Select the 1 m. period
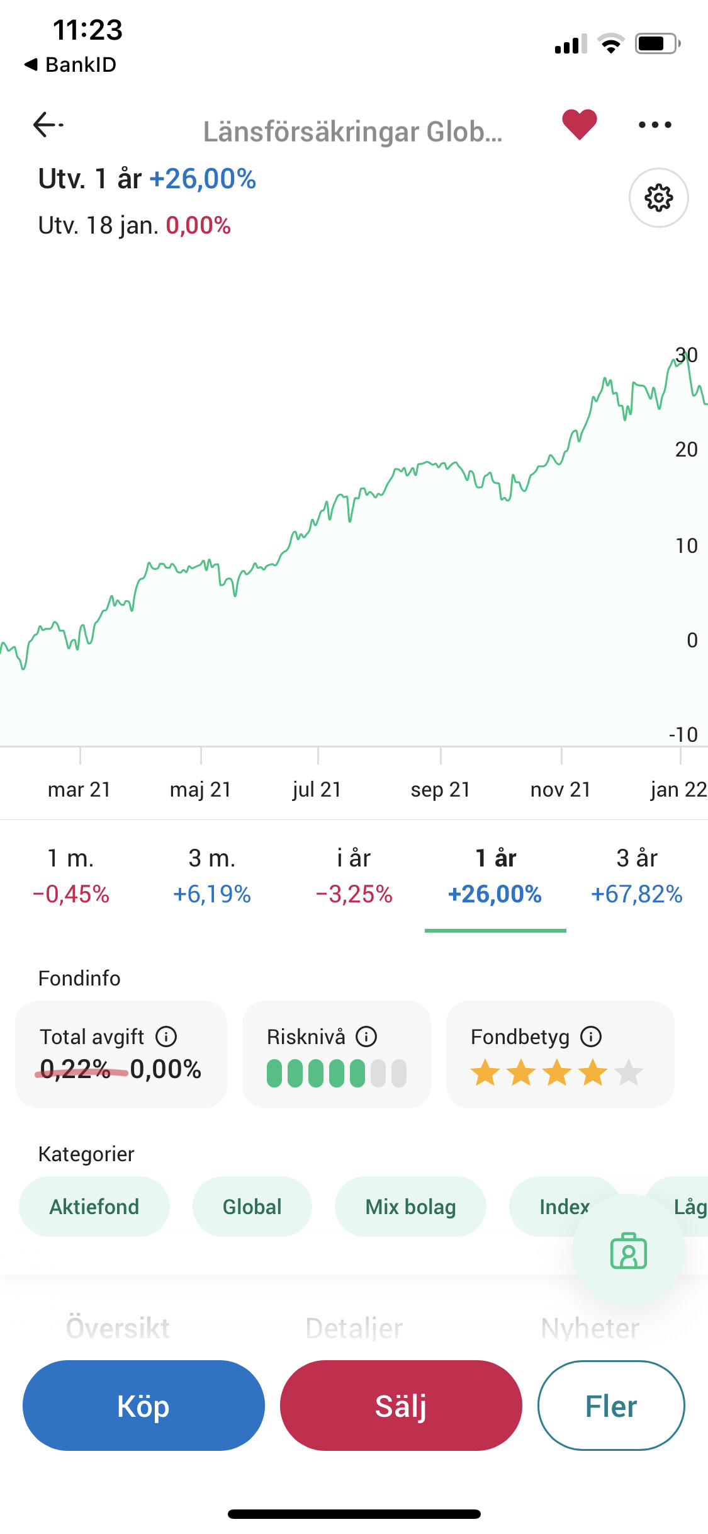708x1534 pixels. click(x=70, y=875)
